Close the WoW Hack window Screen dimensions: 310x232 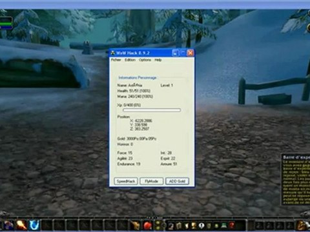pyautogui.click(x=191, y=53)
